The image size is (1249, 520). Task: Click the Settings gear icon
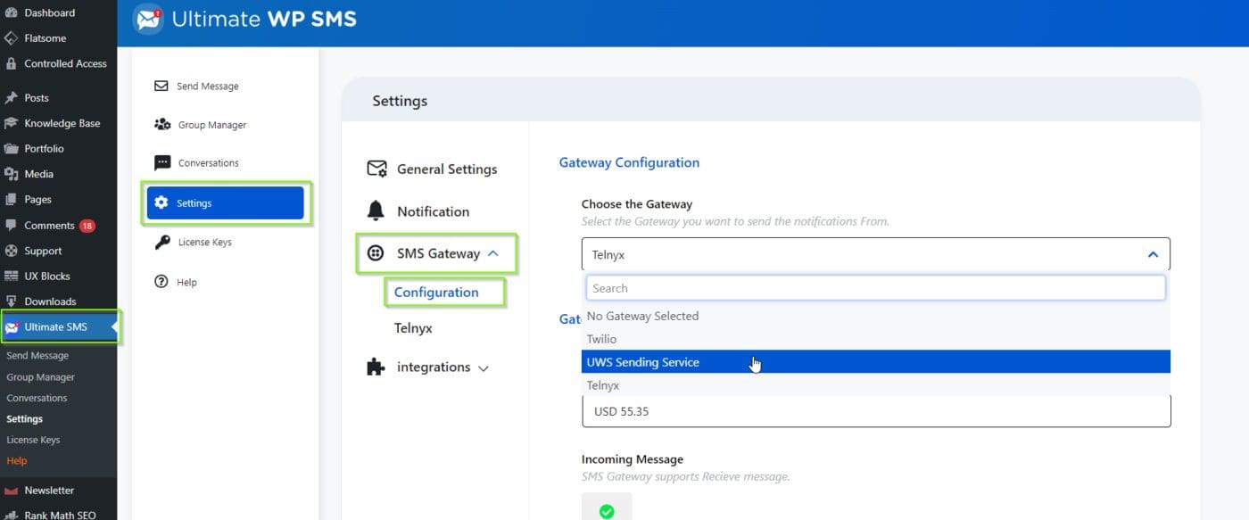161,202
